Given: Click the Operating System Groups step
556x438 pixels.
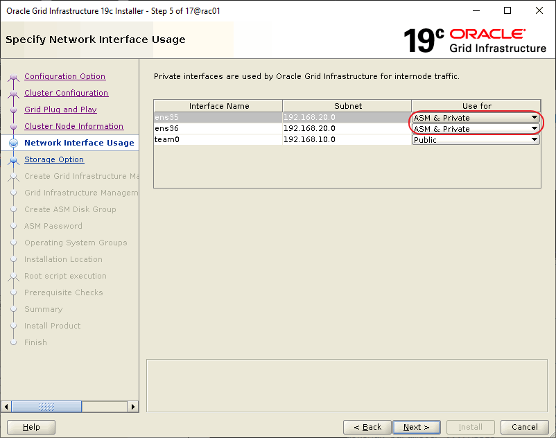Looking at the screenshot, I should pyautogui.click(x=76, y=243).
